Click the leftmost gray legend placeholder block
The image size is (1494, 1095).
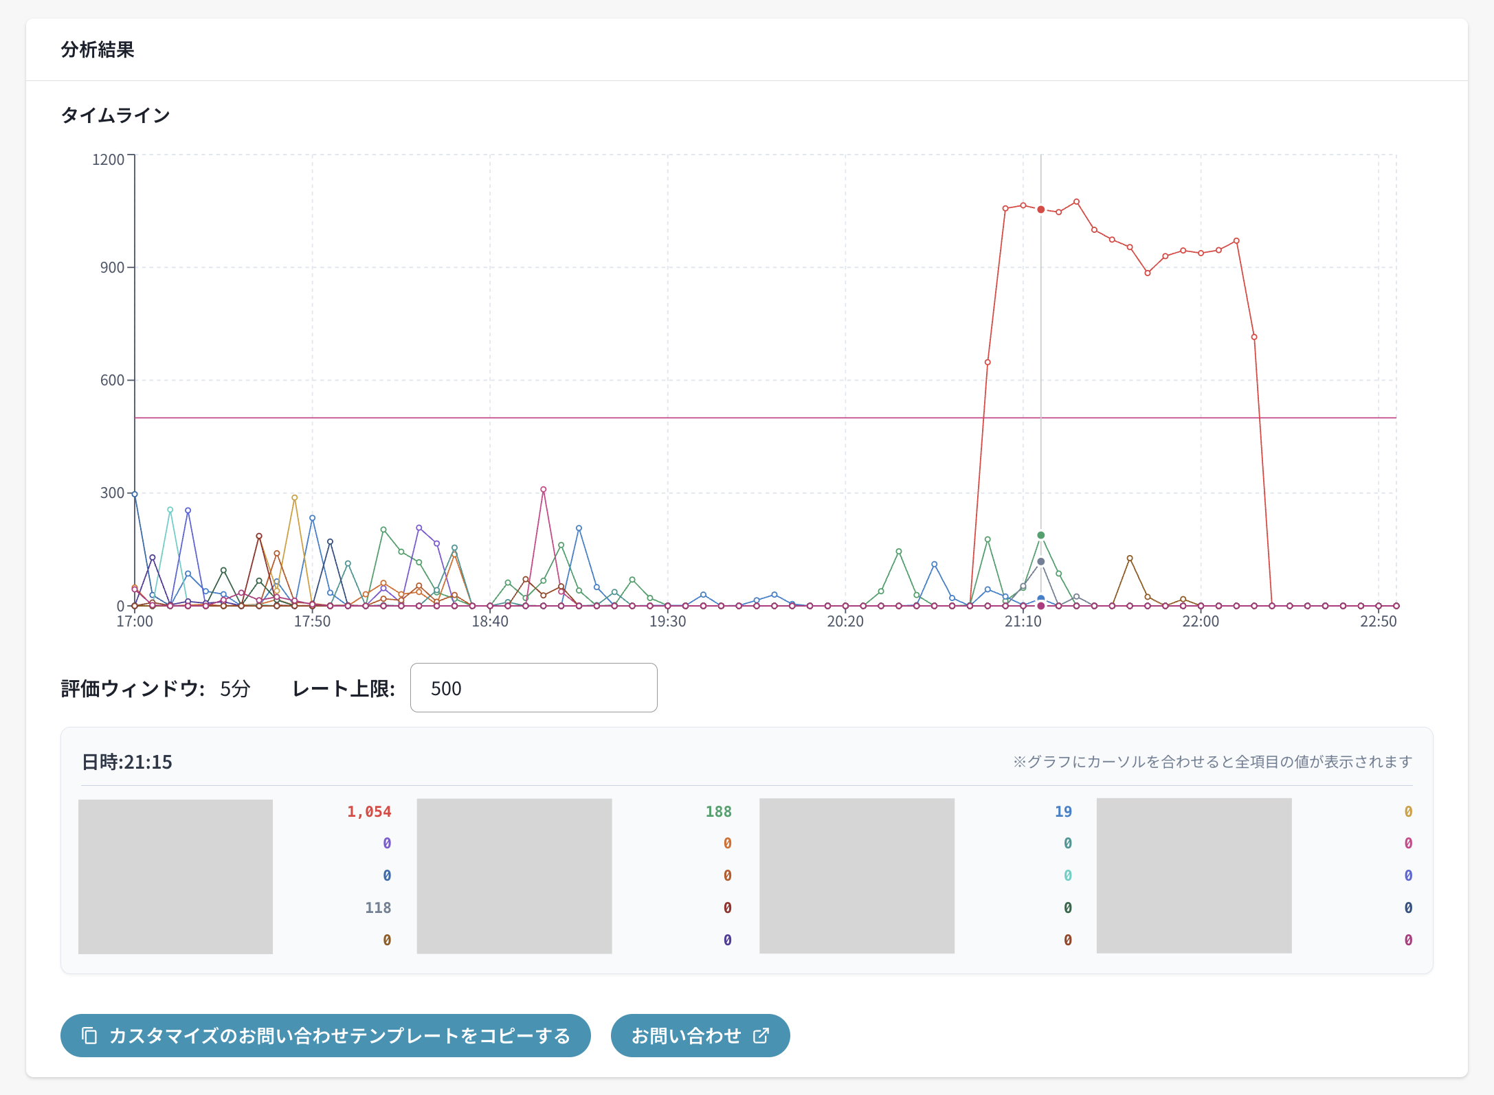[175, 876]
